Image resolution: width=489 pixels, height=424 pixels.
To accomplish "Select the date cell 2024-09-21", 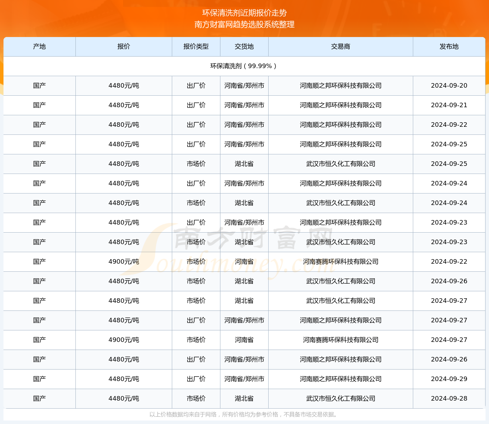I will pyautogui.click(x=449, y=105).
